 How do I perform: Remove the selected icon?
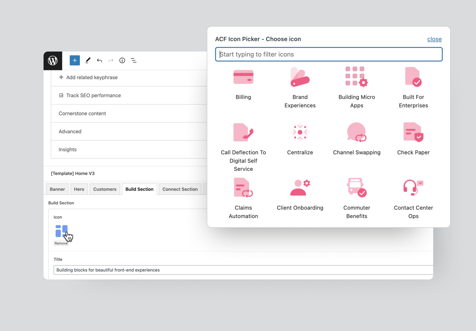point(61,244)
